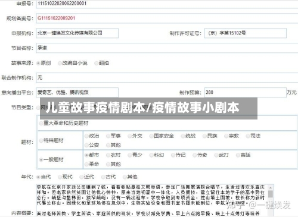The width and height of the screenshot is (298, 217).
Task: Pick the 民族 radio option
Action: point(204,136)
